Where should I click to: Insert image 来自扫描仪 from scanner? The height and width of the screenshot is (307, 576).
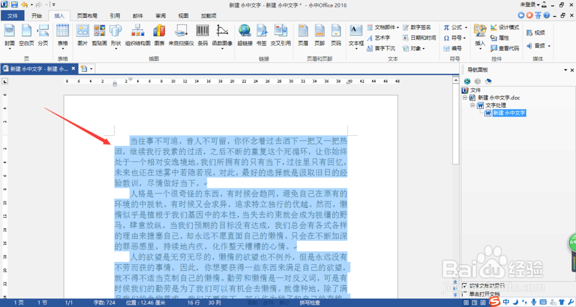coord(181,35)
